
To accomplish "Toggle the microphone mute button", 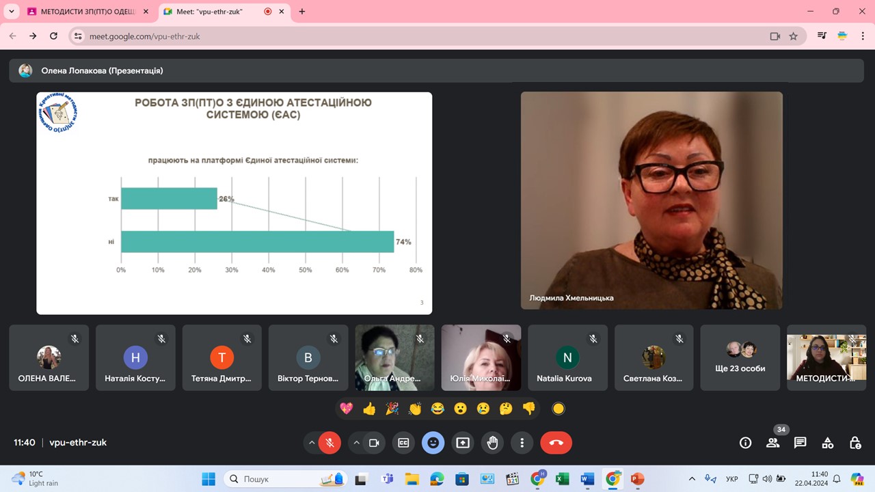I will [329, 443].
